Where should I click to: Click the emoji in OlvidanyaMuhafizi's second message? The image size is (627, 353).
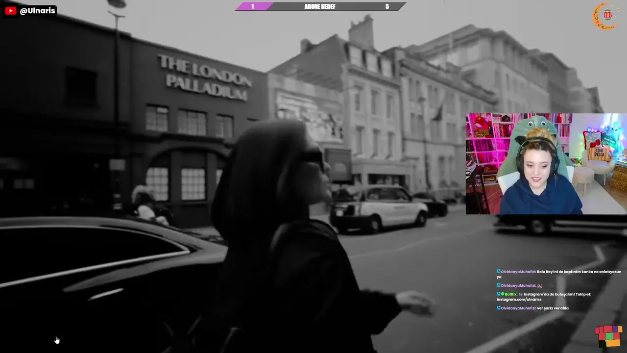point(540,285)
